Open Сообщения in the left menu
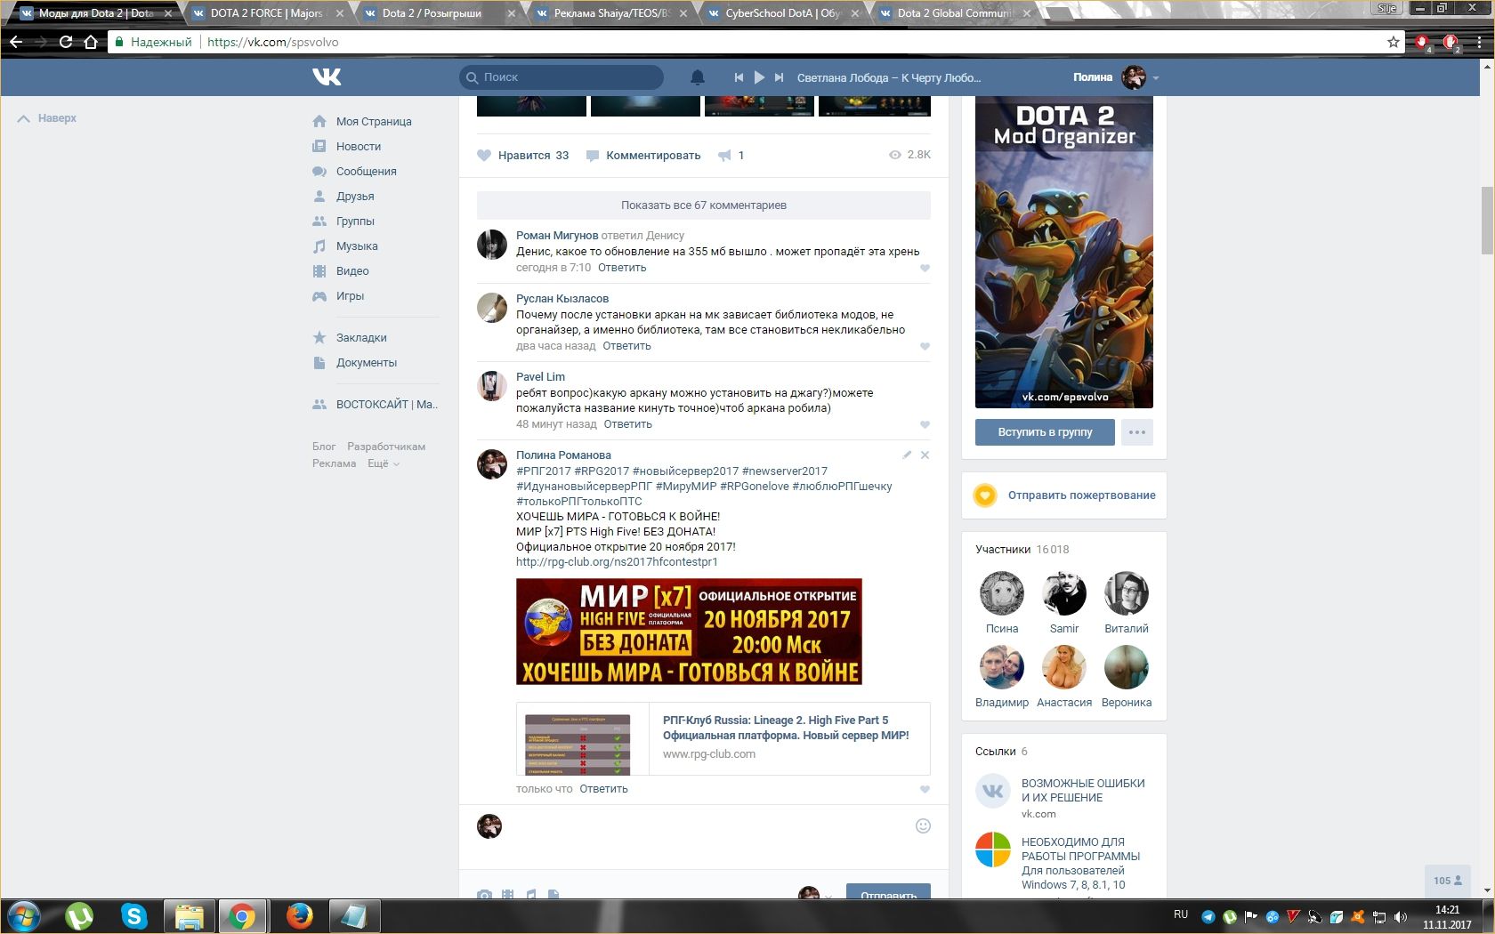Image resolution: width=1495 pixels, height=934 pixels. point(366,172)
